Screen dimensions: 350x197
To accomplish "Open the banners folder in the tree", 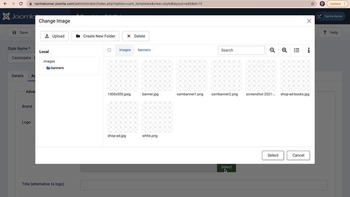I will (x=55, y=68).
